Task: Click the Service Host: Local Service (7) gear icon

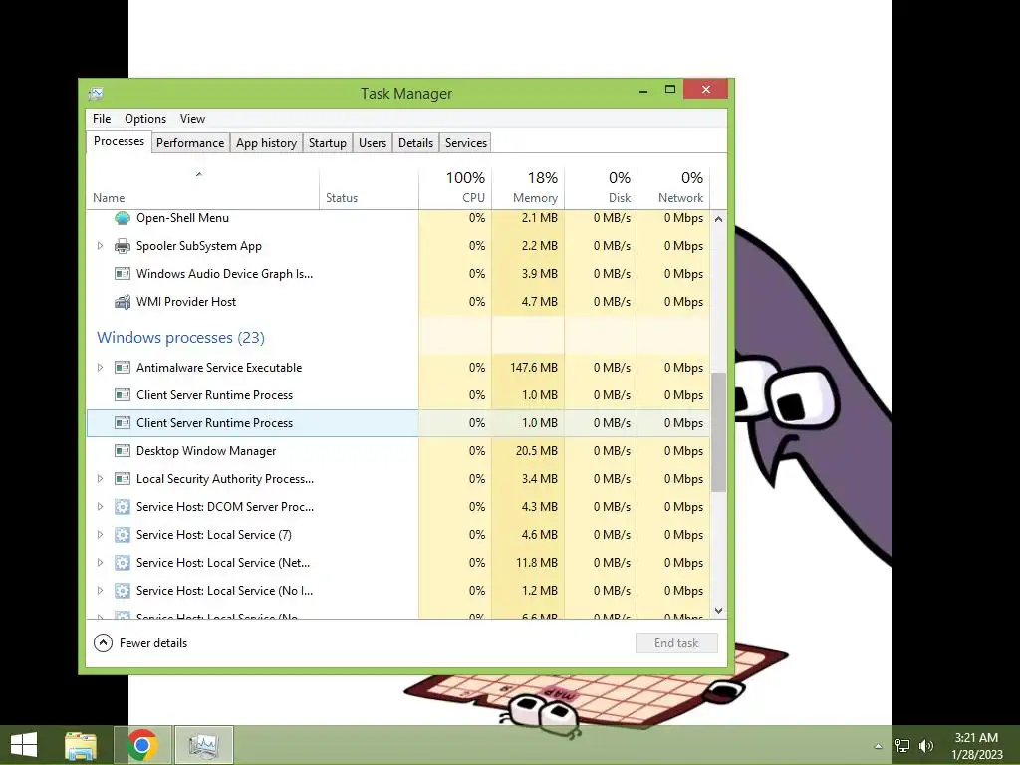Action: 123,535
